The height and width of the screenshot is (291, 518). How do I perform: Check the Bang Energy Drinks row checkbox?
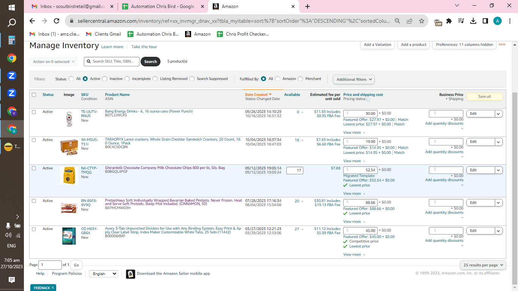coord(34,112)
